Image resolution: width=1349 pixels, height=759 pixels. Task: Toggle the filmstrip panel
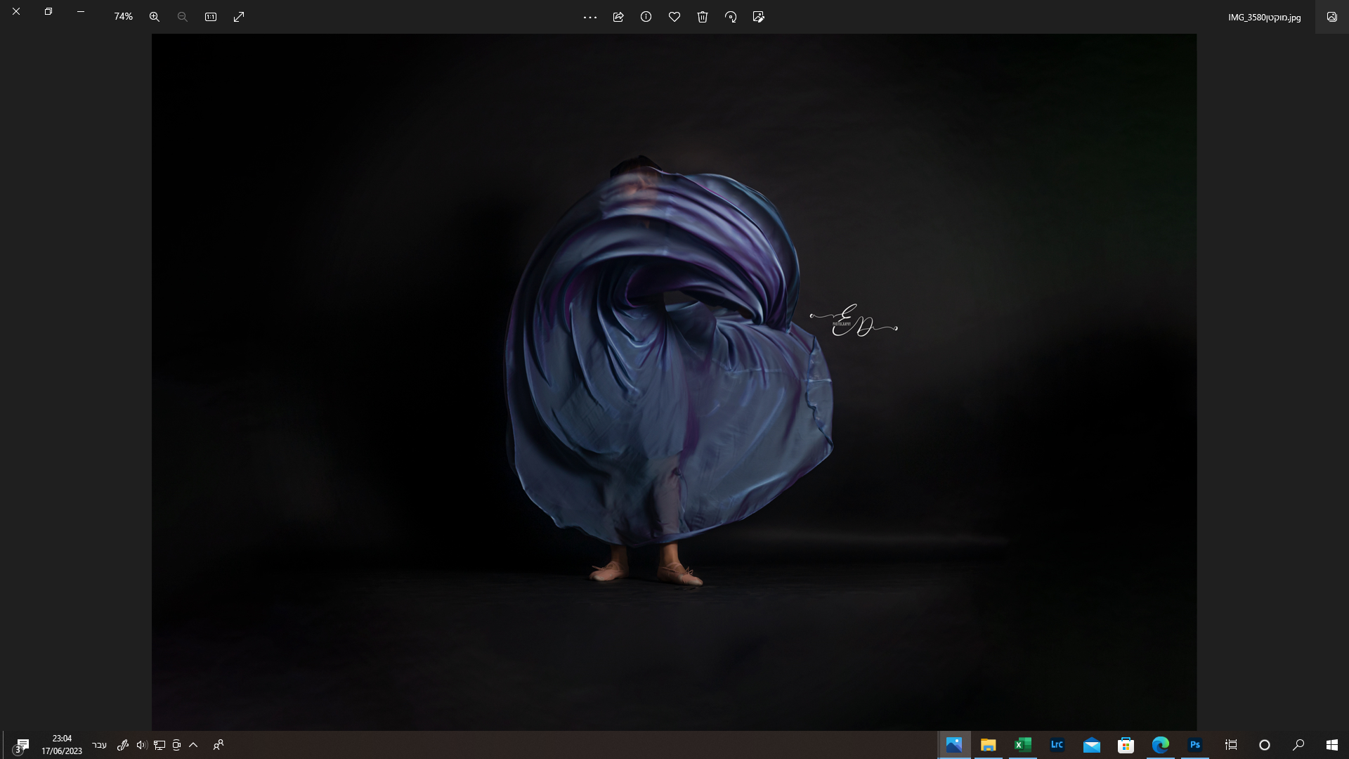pyautogui.click(x=1332, y=15)
